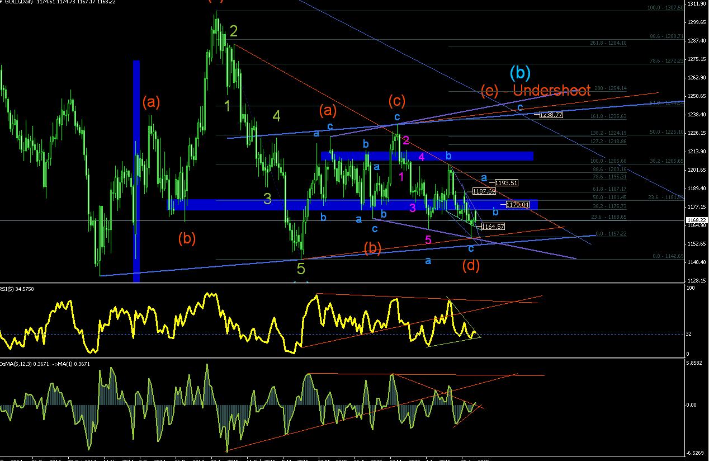Click the 1238.77 price tag
Screen dimensions: 709x461
[x=551, y=114]
